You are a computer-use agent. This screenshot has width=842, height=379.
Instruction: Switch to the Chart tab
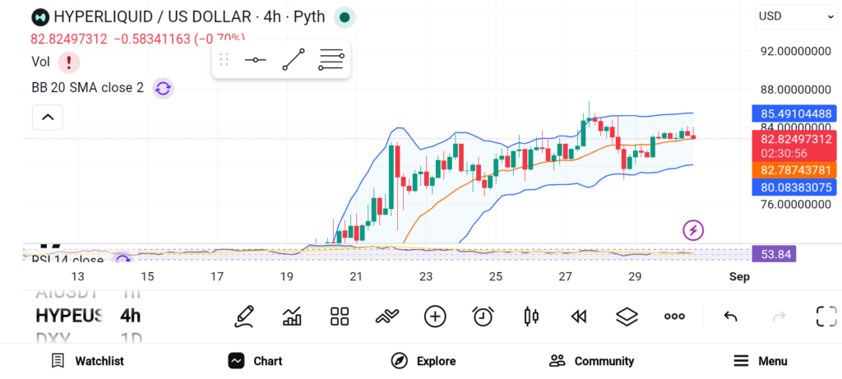tap(255, 361)
